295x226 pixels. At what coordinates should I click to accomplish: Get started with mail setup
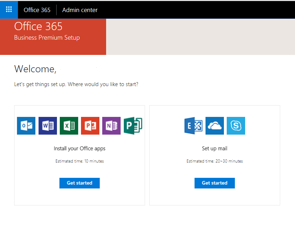click(215, 183)
